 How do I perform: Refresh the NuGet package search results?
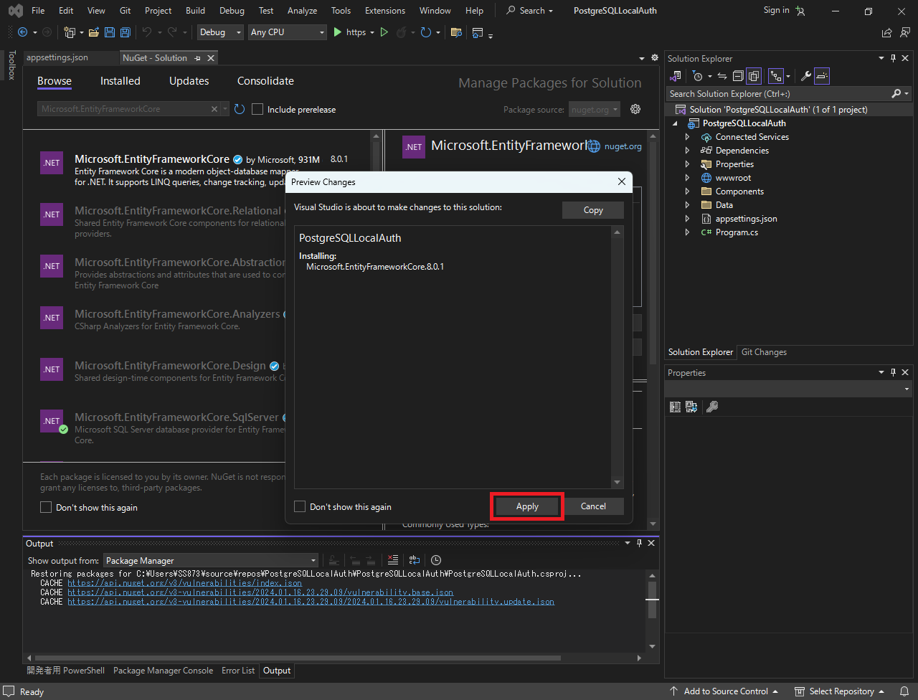point(240,109)
